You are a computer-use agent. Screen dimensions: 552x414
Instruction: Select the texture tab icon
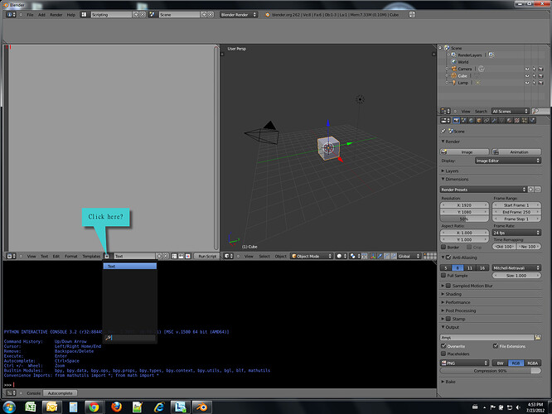(x=517, y=120)
